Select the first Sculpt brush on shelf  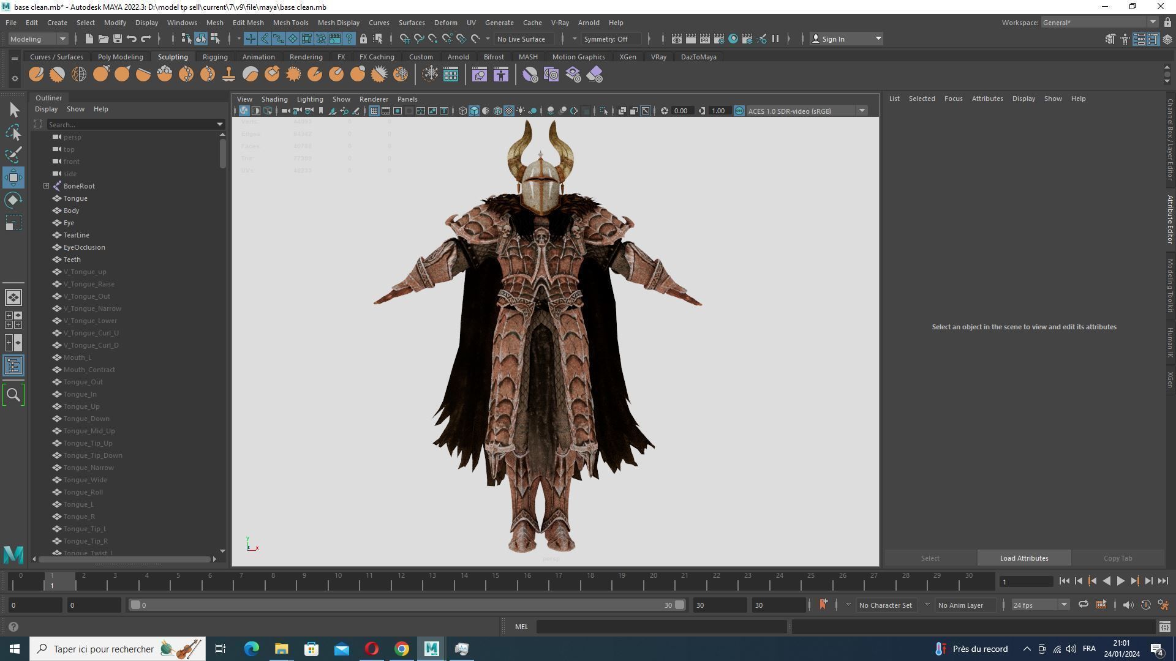pos(36,75)
